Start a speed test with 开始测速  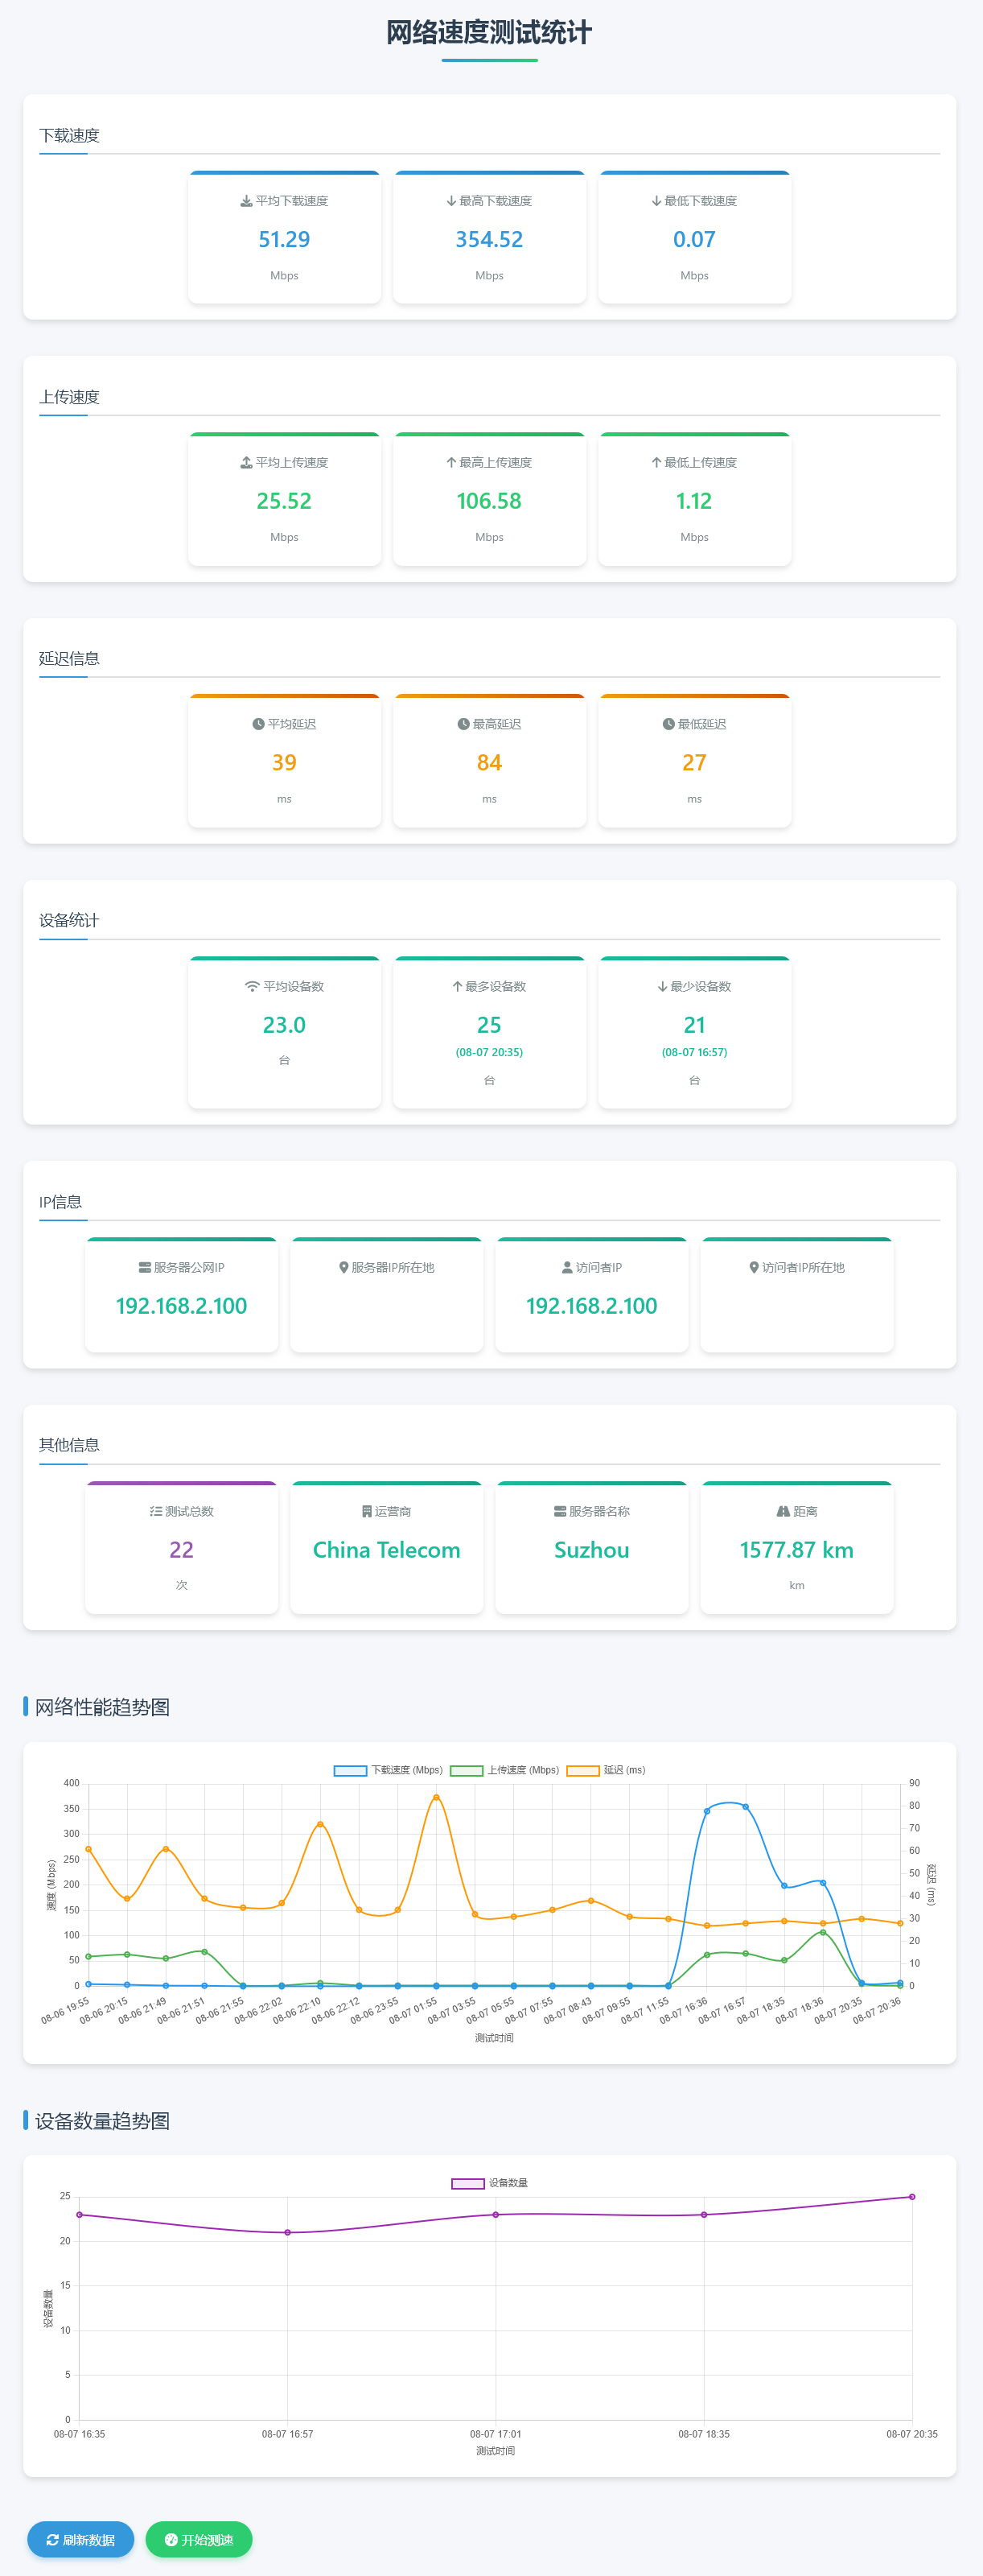(199, 2540)
